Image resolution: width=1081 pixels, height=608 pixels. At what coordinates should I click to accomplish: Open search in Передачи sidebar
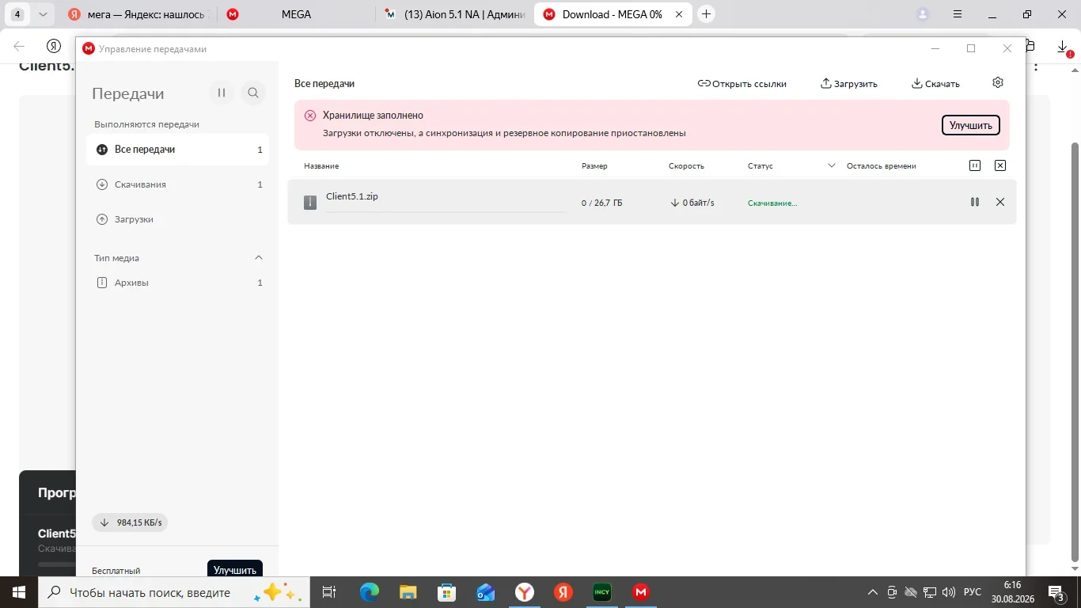click(253, 93)
